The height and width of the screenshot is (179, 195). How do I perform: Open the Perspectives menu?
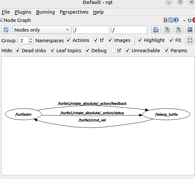(74, 12)
